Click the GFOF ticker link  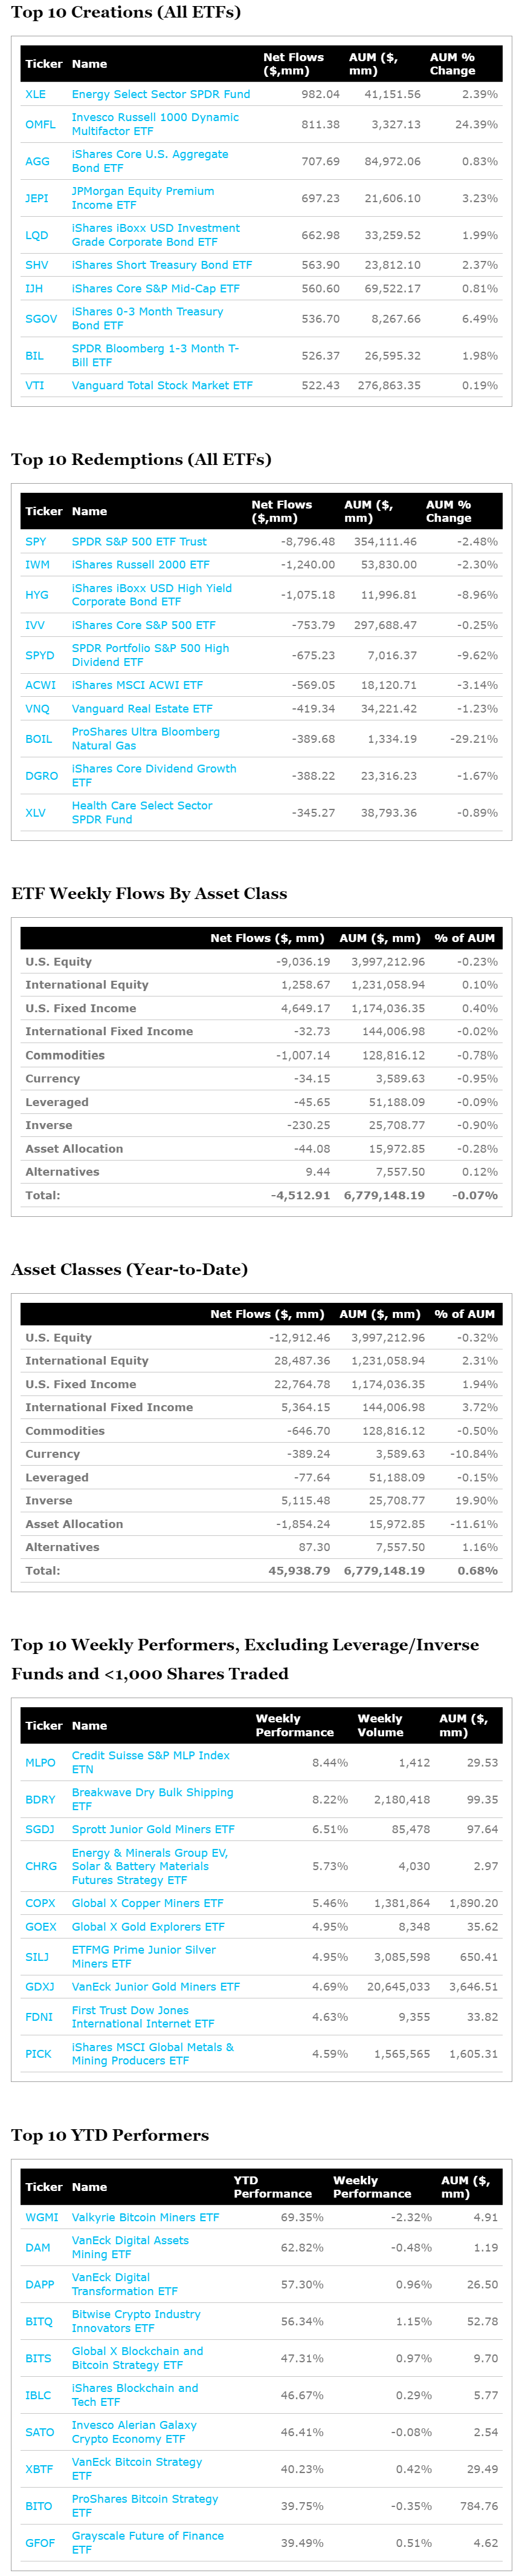[x=40, y=2542]
